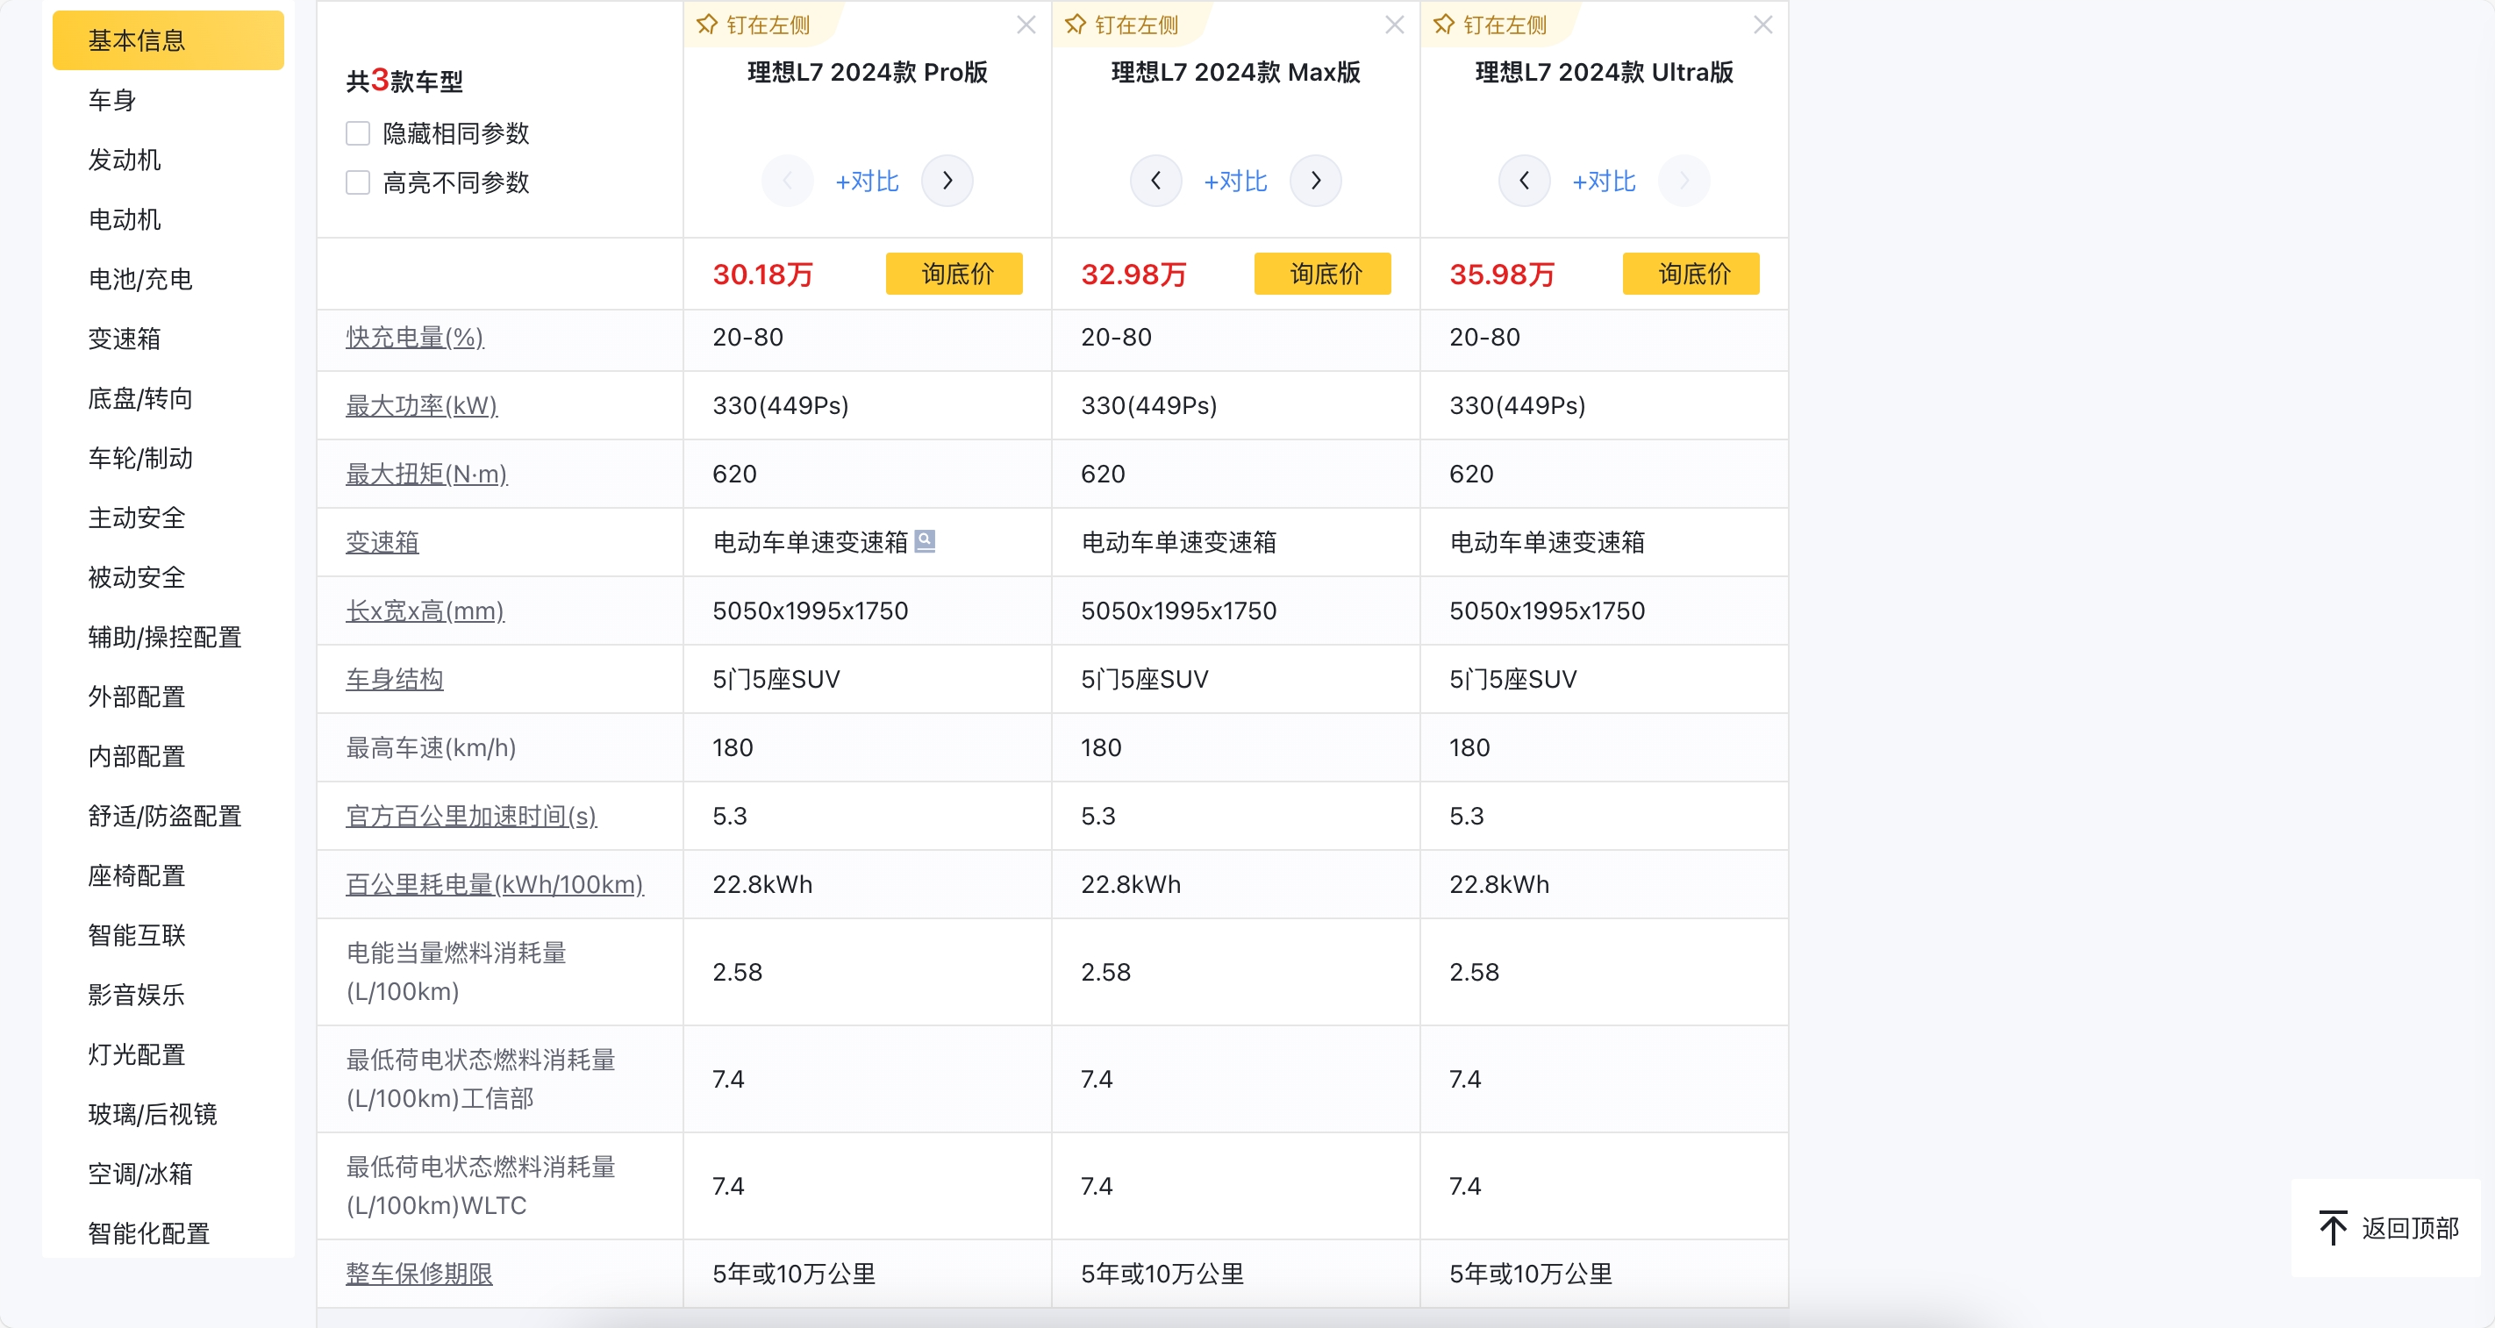Open the 最大功率(kW) parameter link

click(421, 406)
